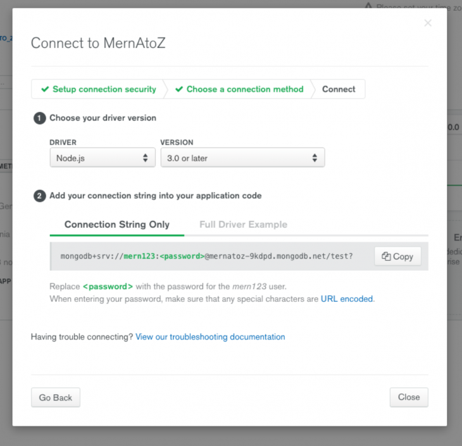Switch to Connection String Only tab
This screenshot has height=446, width=462.
click(117, 225)
